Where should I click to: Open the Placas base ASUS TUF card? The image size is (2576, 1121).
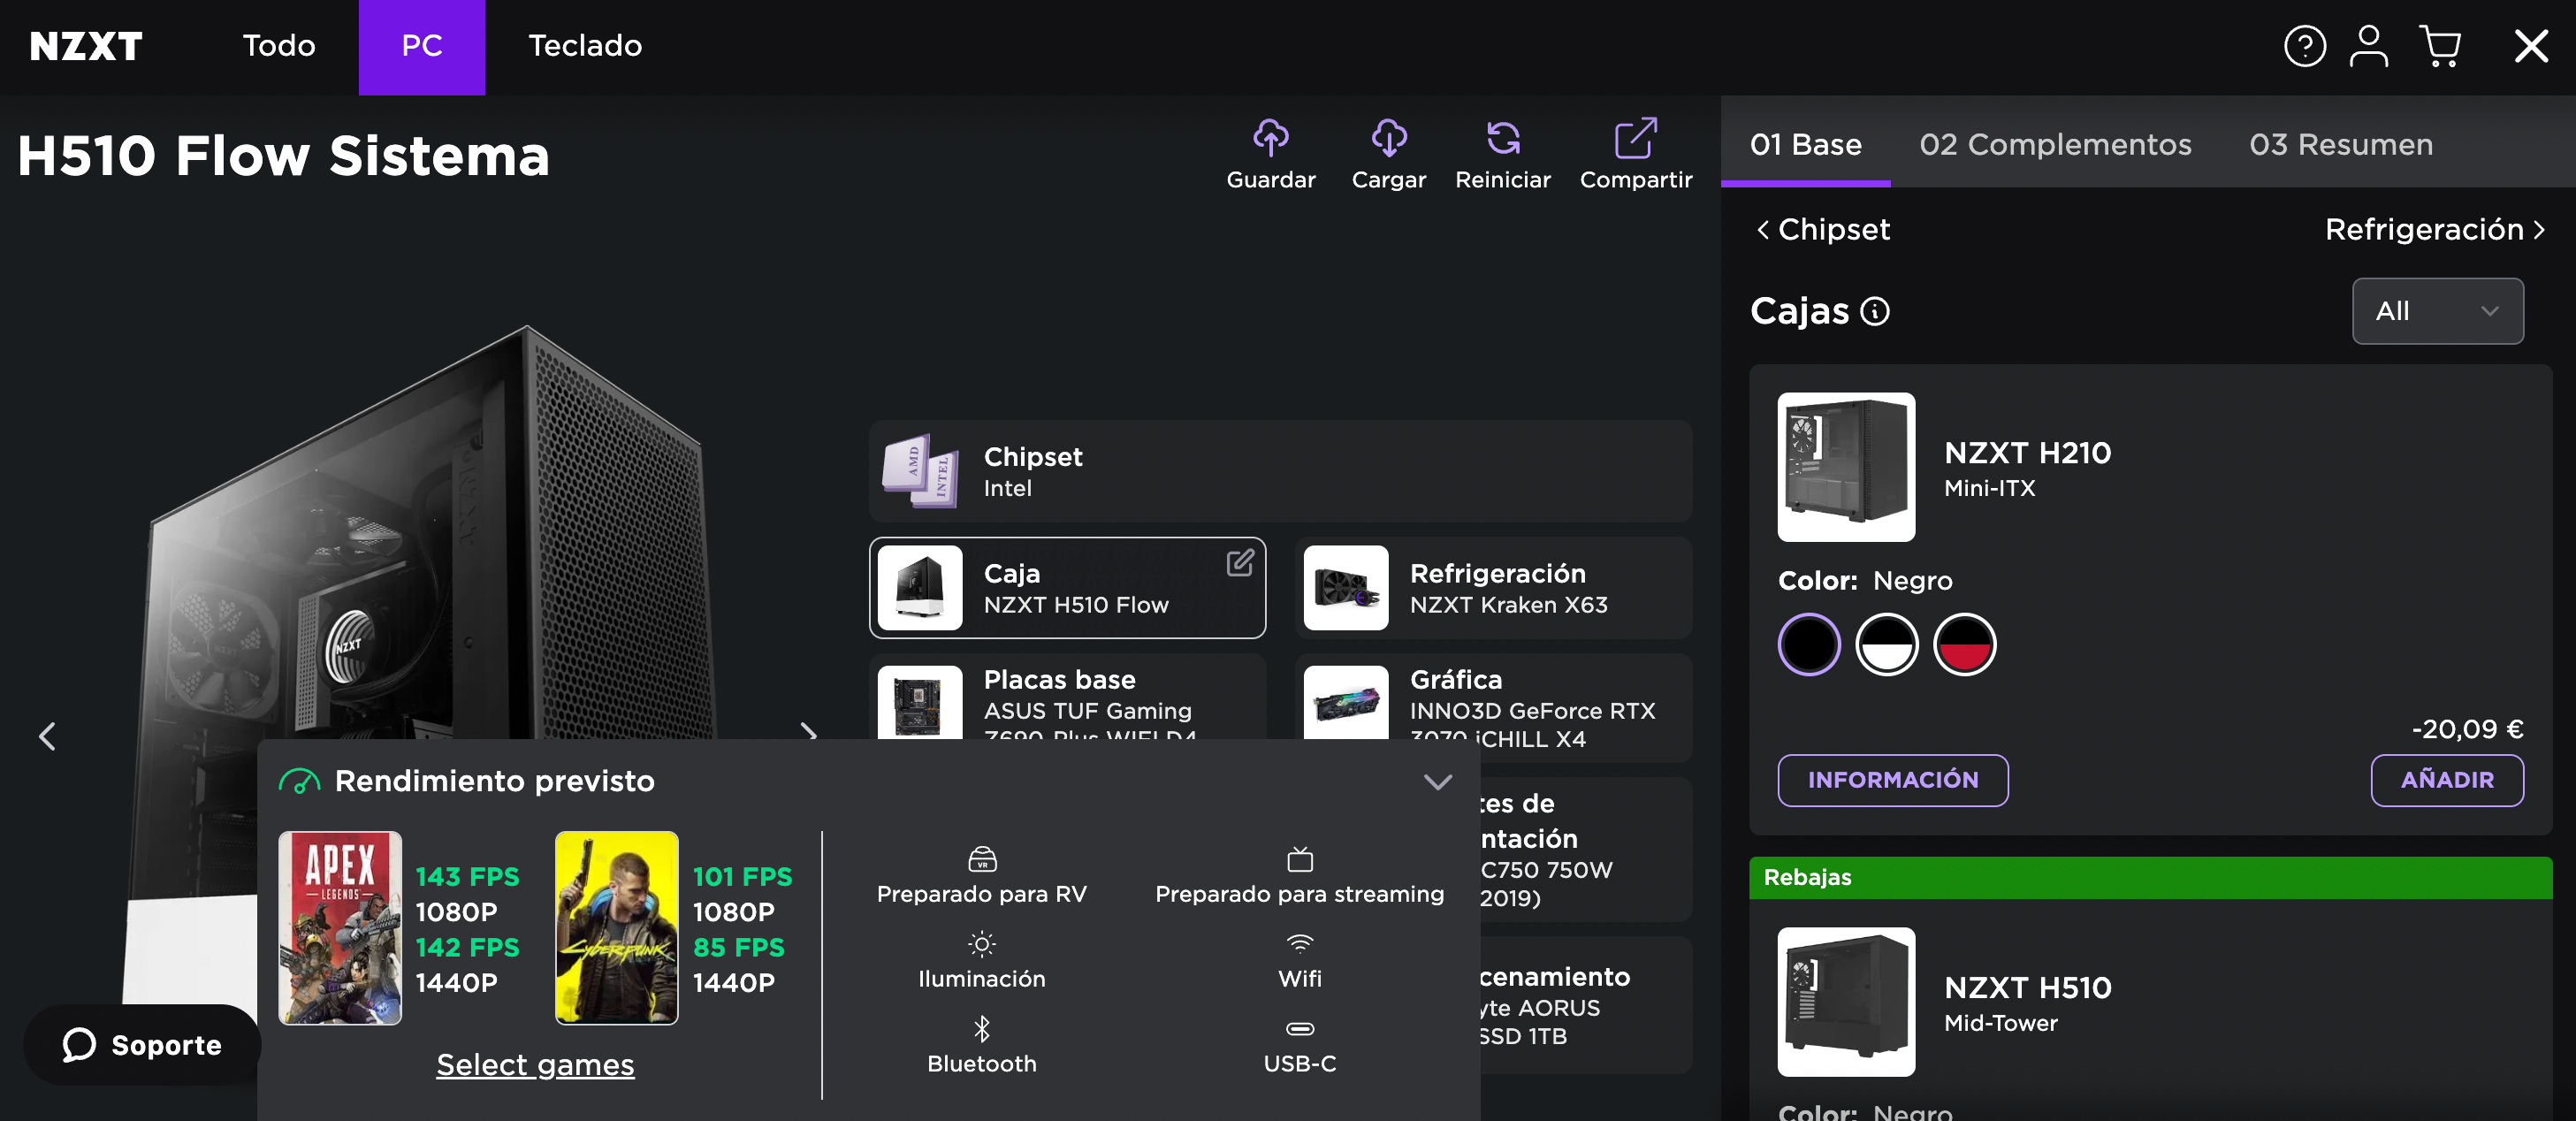coord(1067,698)
